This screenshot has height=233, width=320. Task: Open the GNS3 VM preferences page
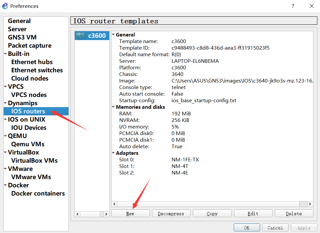click(x=22, y=37)
